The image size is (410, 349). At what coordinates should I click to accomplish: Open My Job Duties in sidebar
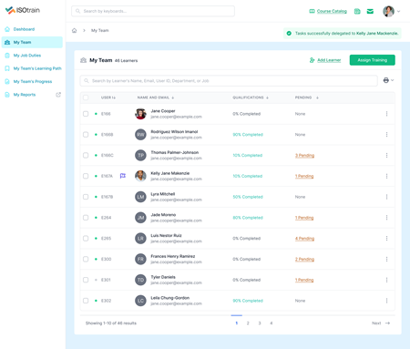[x=27, y=56]
